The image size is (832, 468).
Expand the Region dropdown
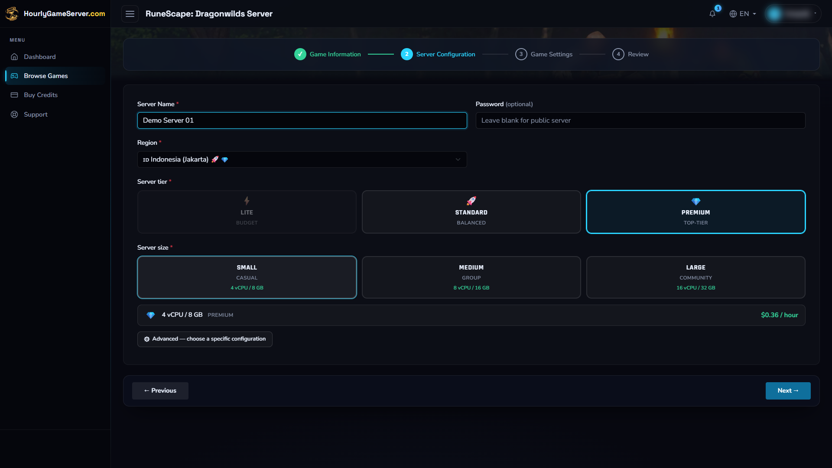click(x=302, y=159)
